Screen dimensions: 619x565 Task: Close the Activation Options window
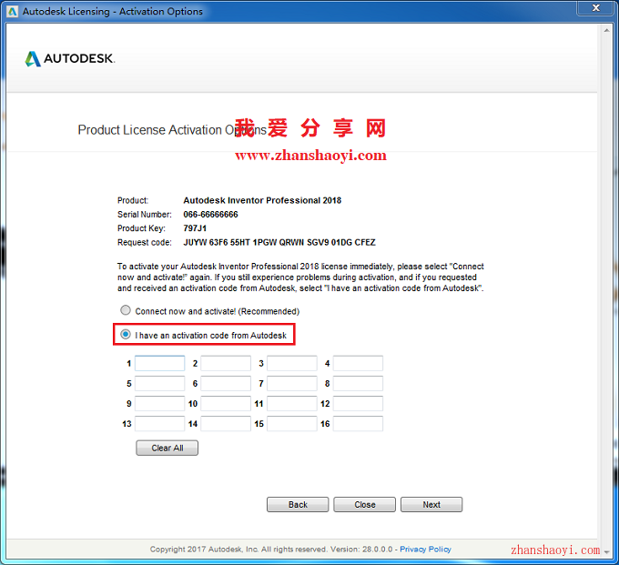pyautogui.click(x=595, y=8)
